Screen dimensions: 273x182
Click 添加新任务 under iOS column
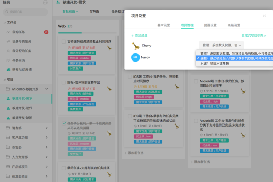[x=134, y=153]
